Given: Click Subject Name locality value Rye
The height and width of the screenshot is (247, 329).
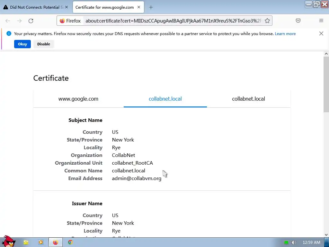Looking at the screenshot, I should (x=116, y=148).
